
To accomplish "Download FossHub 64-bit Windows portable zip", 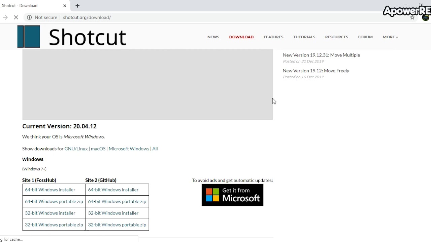I will [x=54, y=201].
